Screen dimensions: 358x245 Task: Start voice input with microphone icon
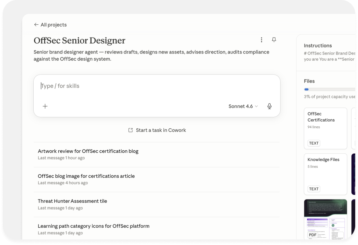coord(270,106)
